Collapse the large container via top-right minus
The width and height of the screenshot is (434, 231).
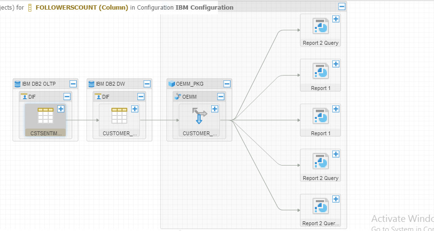[x=342, y=6]
